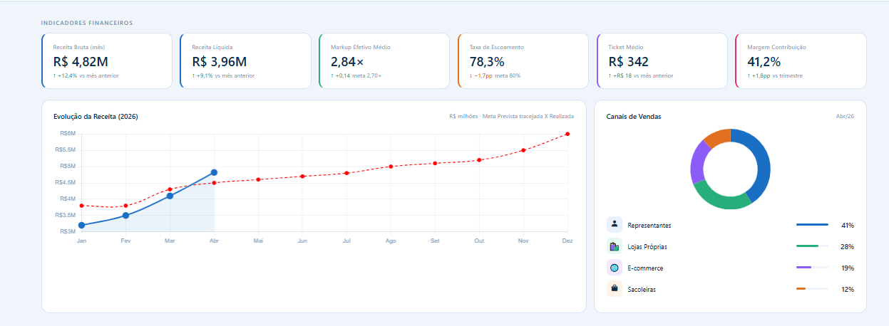
Task: Click the red forecast point for Mai
Action: pyautogui.click(x=258, y=179)
